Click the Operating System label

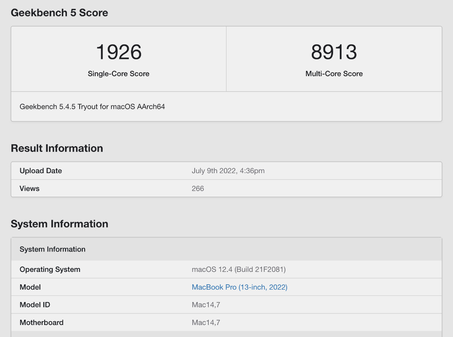click(50, 270)
